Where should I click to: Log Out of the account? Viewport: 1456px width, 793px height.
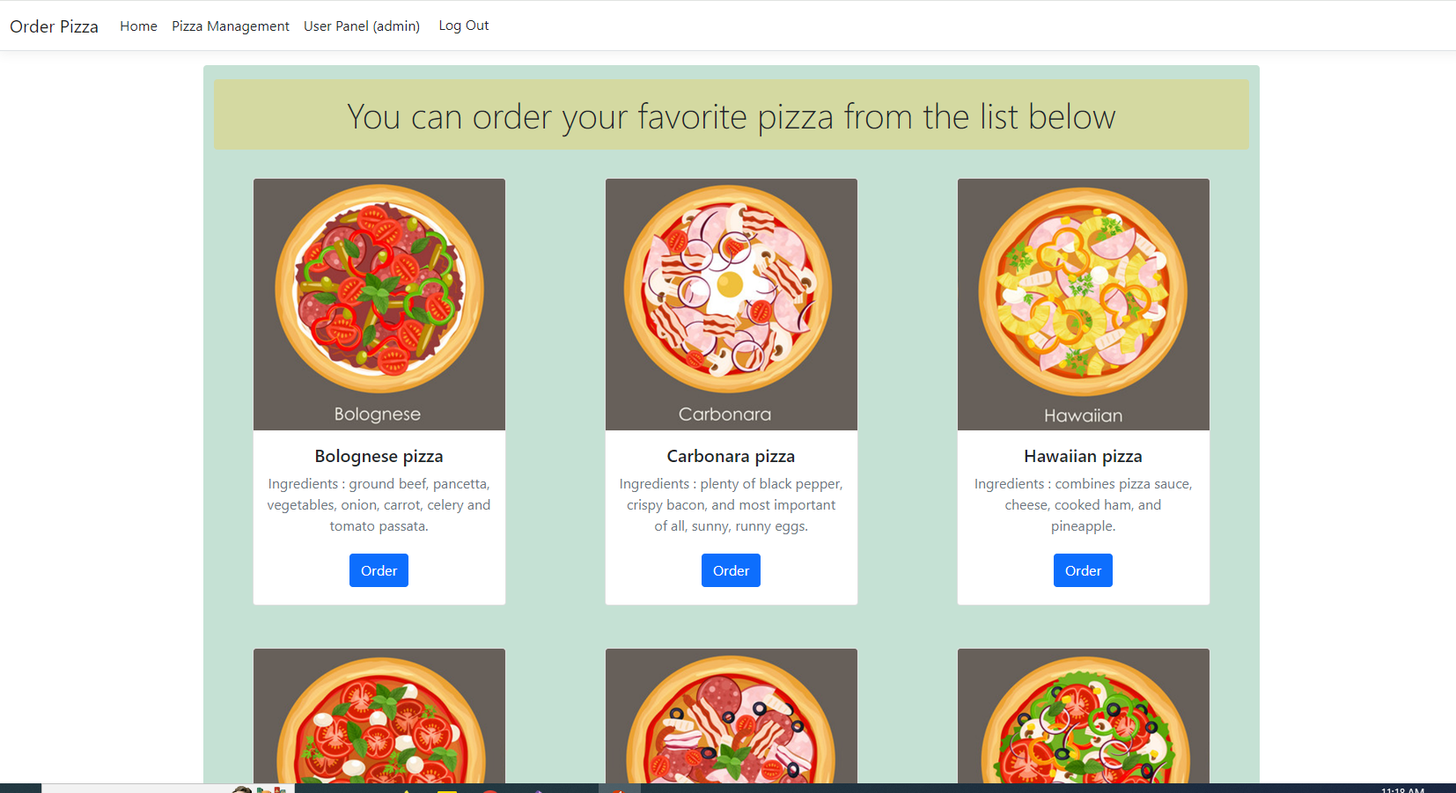pos(464,26)
